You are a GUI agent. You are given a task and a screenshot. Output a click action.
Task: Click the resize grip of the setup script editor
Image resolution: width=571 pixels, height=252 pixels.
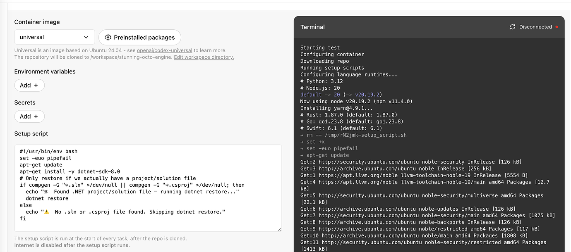(x=279, y=229)
